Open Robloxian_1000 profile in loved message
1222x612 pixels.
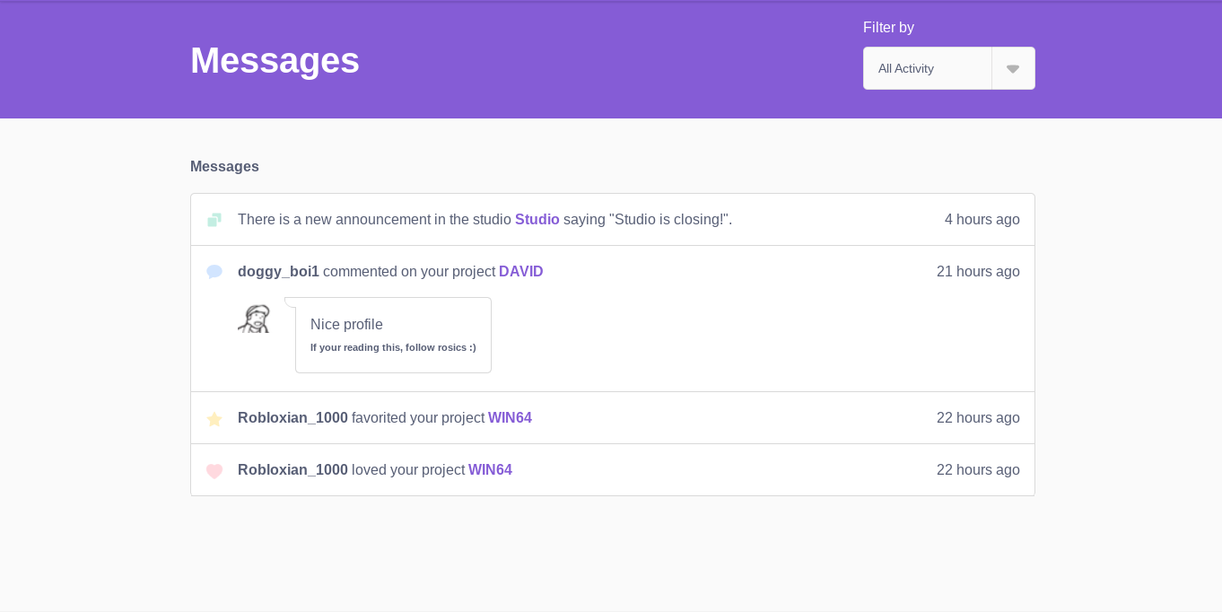[292, 470]
